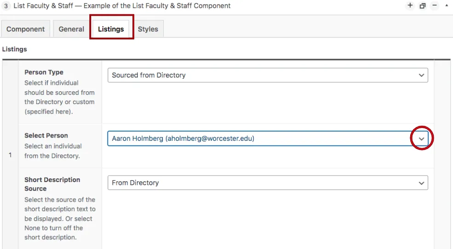The image size is (453, 249).
Task: Click the chevron on Person Type dropdown
Action: (421, 75)
